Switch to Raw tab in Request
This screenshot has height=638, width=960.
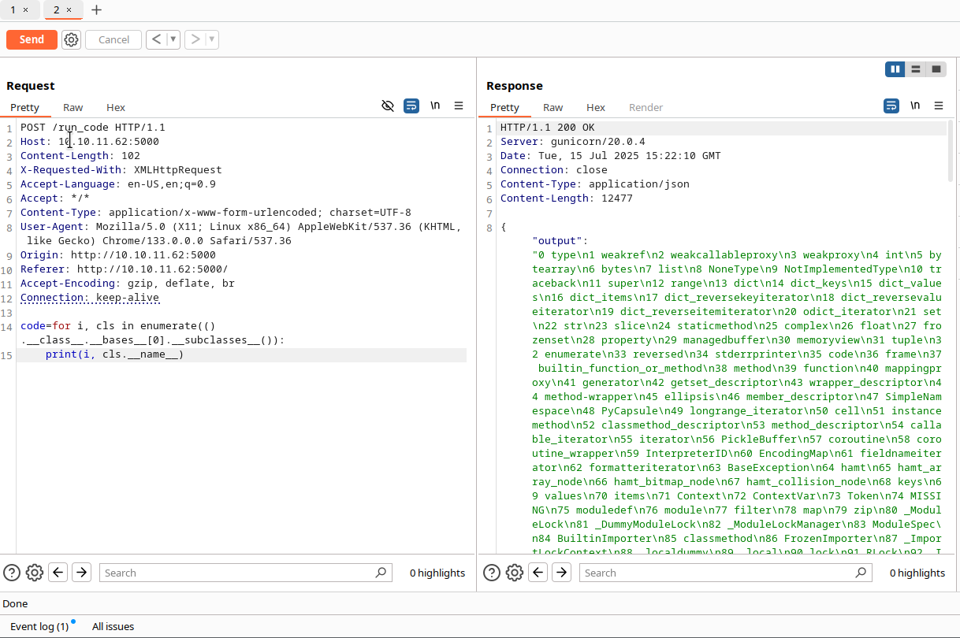click(73, 107)
